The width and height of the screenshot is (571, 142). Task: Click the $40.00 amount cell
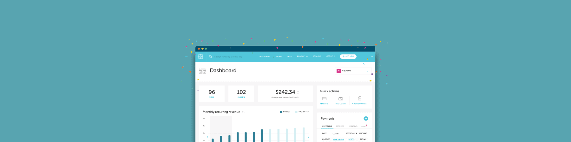363,139
